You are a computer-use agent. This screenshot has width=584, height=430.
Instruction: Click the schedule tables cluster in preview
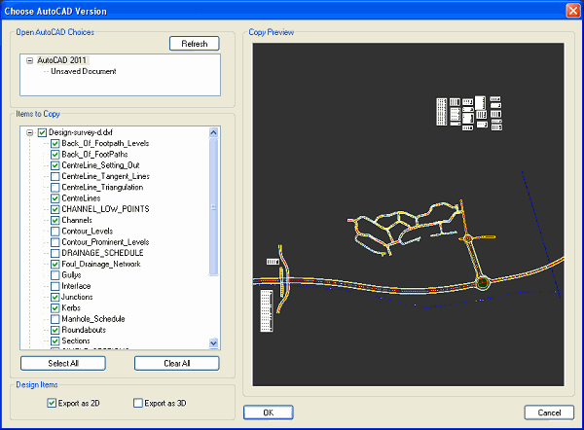pos(469,113)
